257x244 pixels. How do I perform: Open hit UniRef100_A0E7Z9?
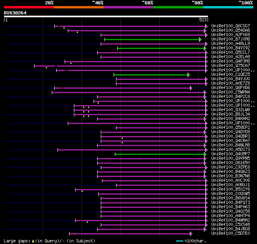(230, 83)
